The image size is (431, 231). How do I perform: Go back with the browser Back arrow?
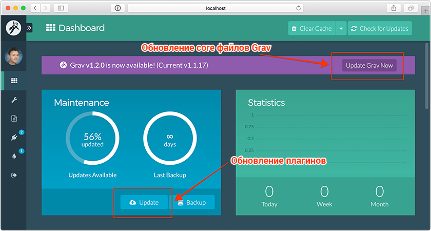click(x=35, y=8)
